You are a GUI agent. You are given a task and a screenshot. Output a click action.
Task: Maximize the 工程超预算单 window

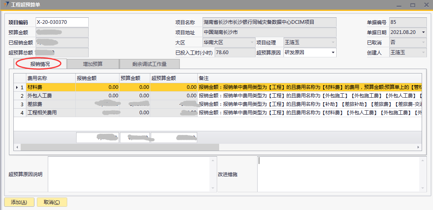(x=413, y=5)
